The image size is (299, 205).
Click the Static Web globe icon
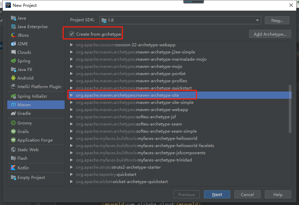[x=13, y=149]
